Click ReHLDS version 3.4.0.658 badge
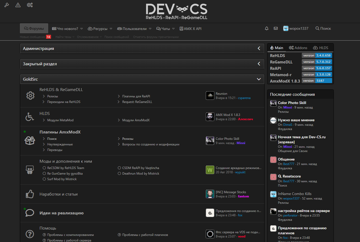The width and height of the screenshot is (360, 242). [x=317, y=55]
